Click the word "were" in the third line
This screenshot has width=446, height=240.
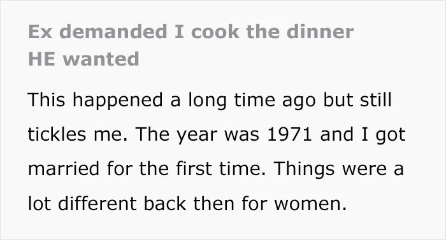click(364, 169)
